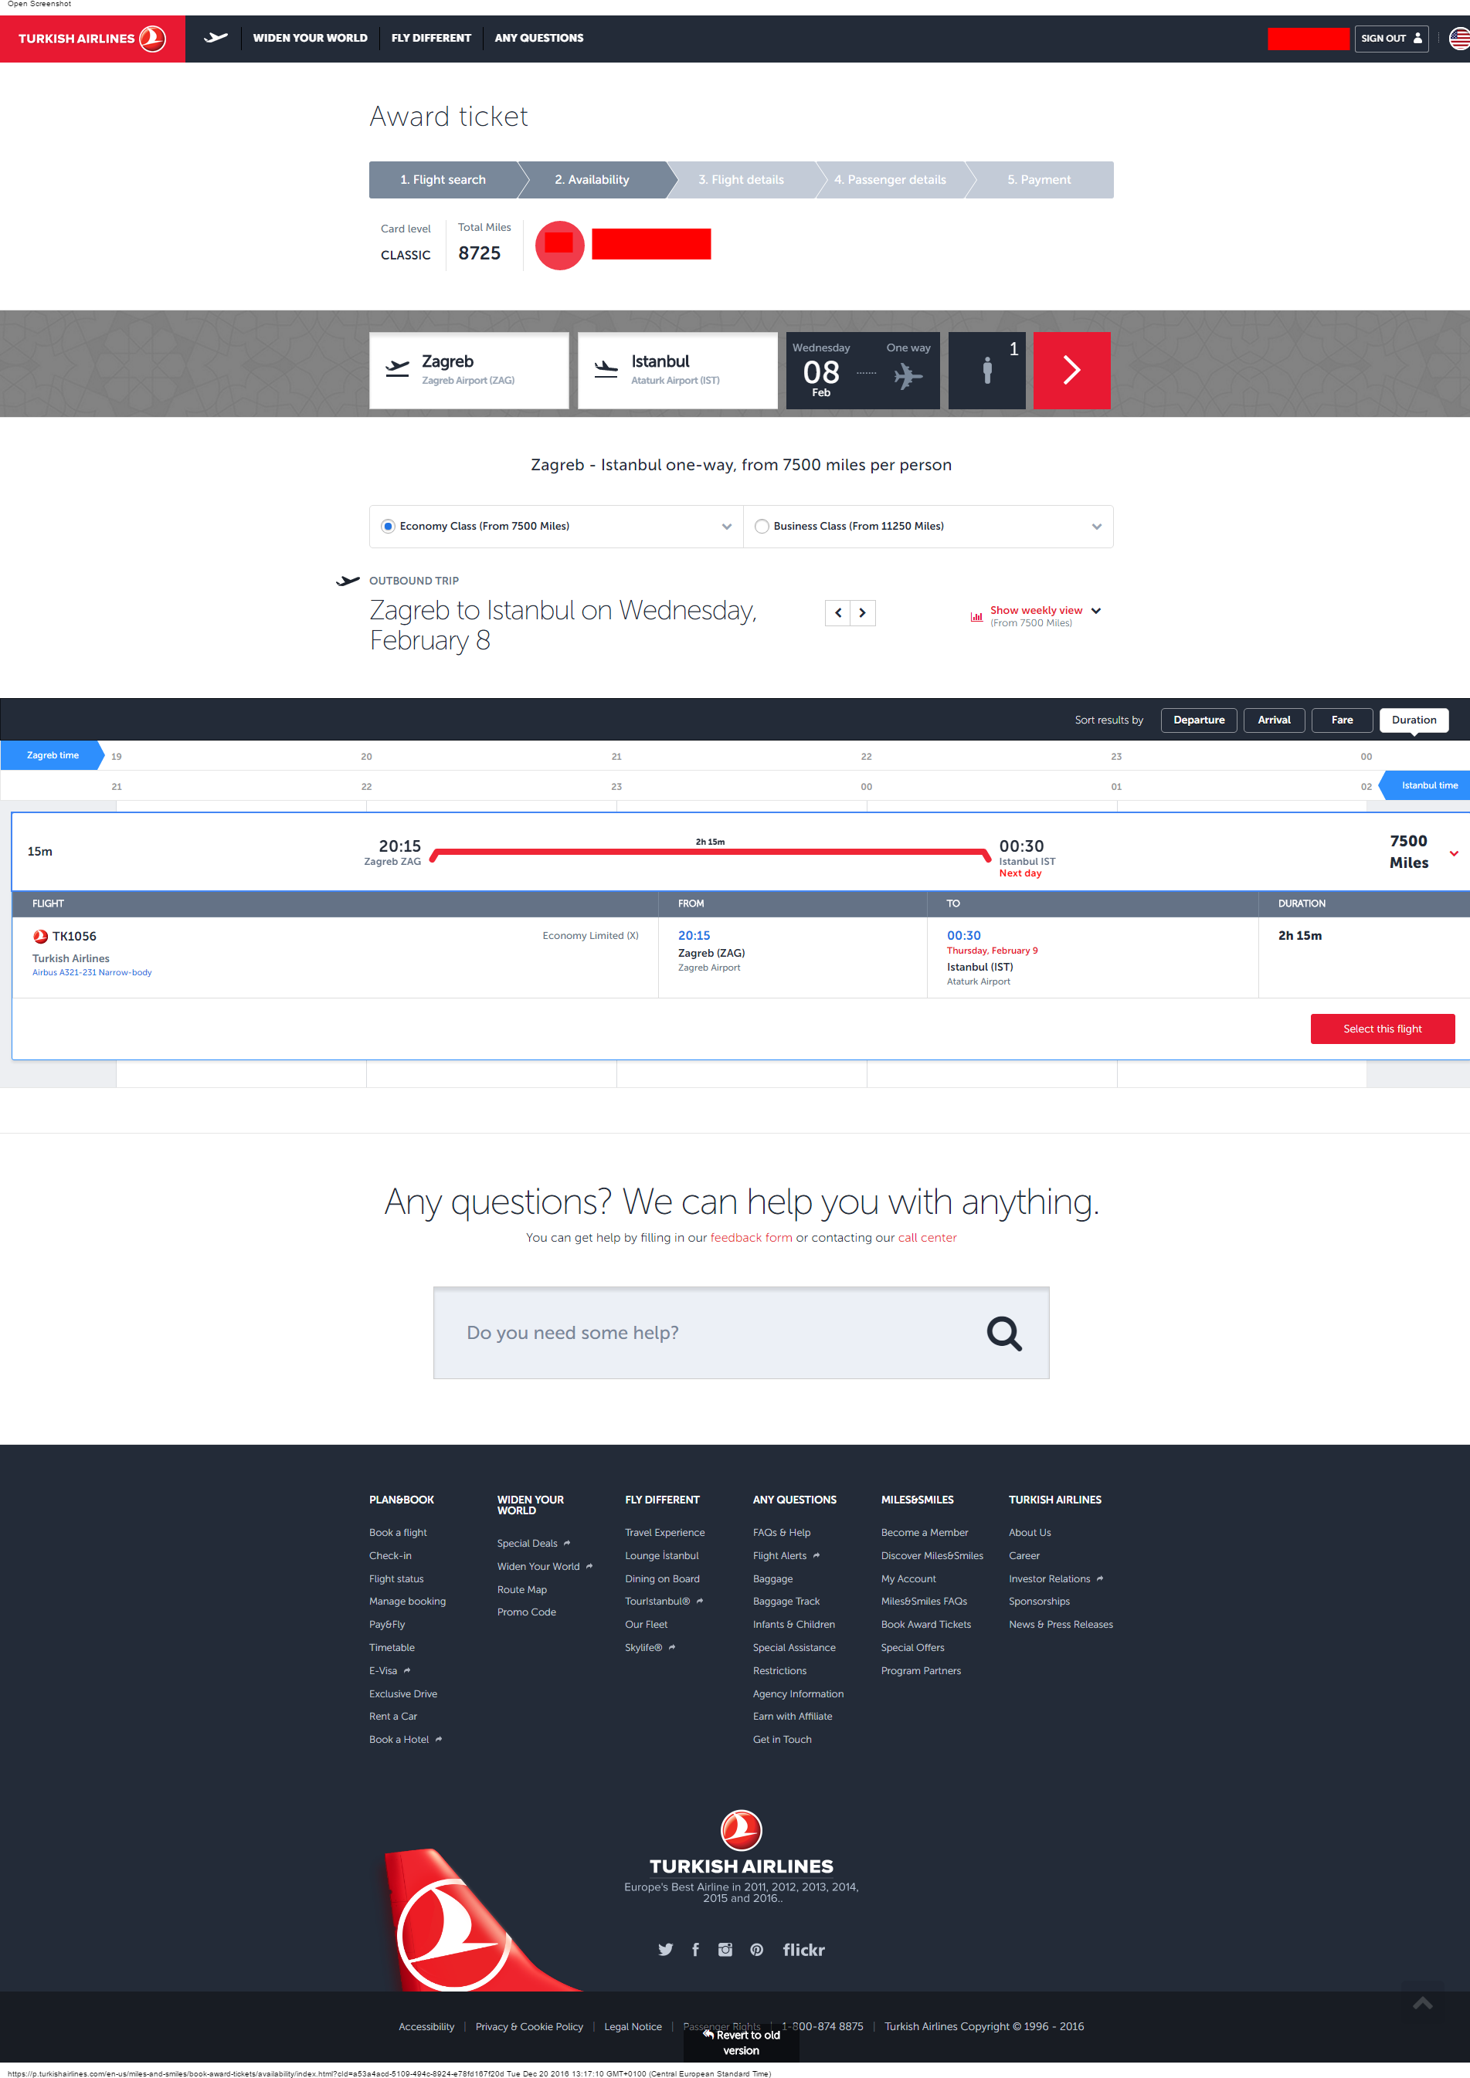Open Legal Notice footer link
1470x2078 pixels.
point(633,2026)
